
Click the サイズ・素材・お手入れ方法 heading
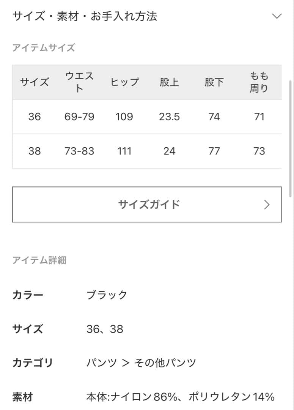85,16
